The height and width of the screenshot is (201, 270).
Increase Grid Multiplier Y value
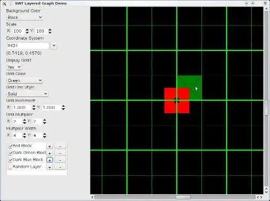click(x=44, y=120)
